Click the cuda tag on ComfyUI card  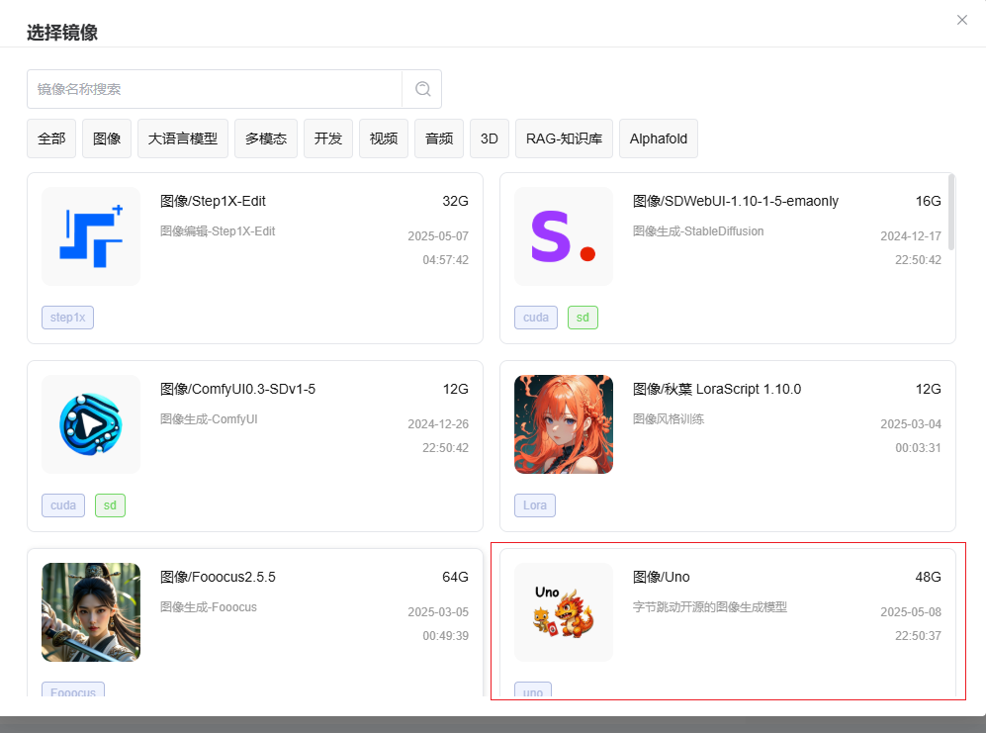(63, 505)
